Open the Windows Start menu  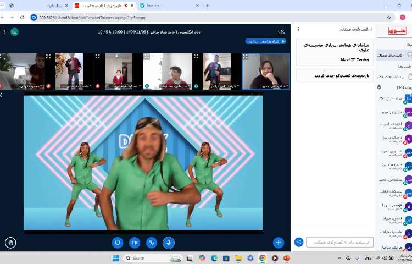tap(116, 258)
